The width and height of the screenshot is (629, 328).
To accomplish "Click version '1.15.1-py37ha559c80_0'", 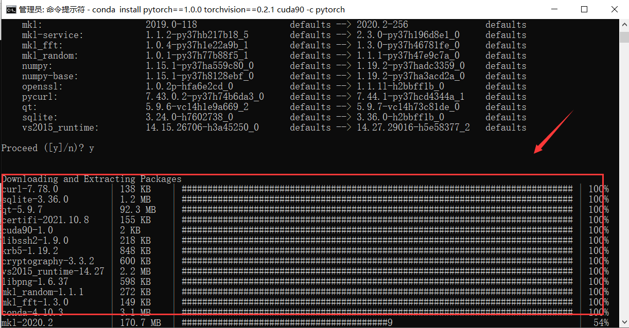I will 200,66.
